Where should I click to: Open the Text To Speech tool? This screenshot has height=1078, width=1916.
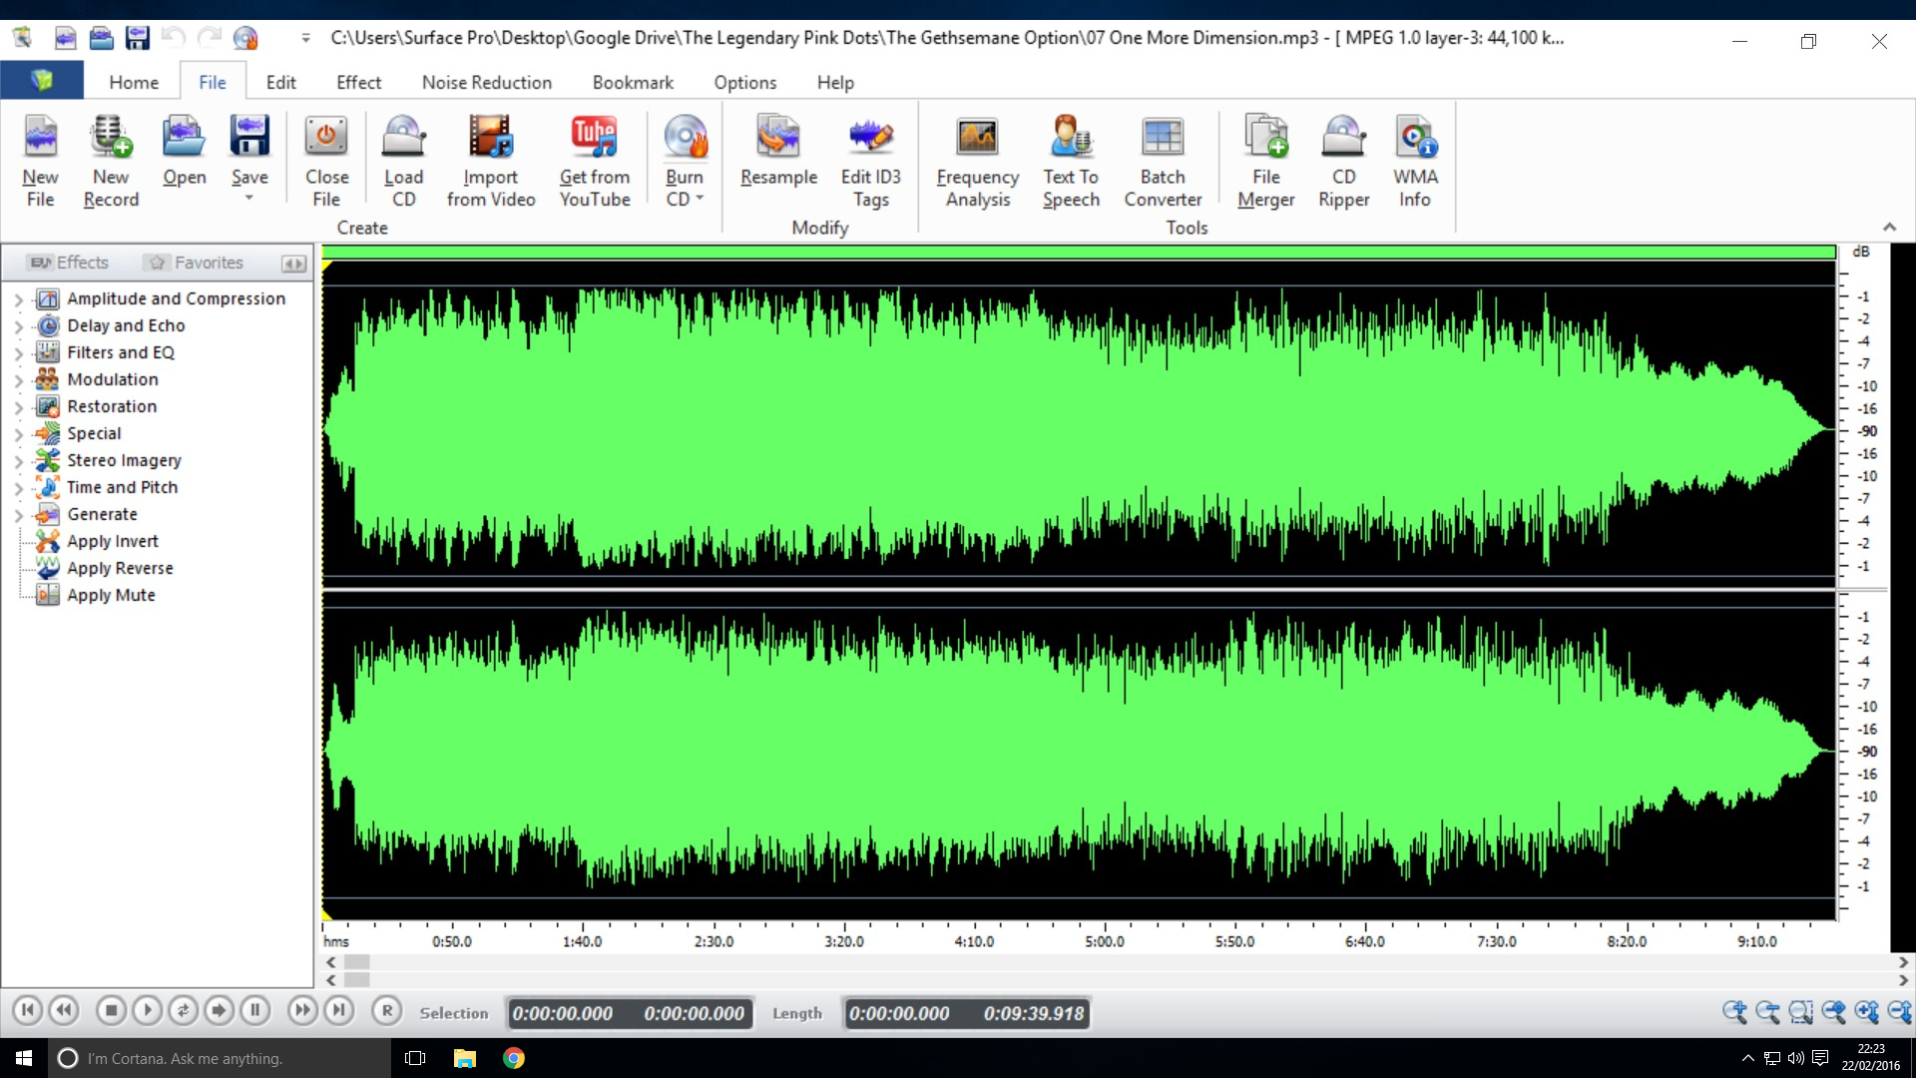point(1070,158)
